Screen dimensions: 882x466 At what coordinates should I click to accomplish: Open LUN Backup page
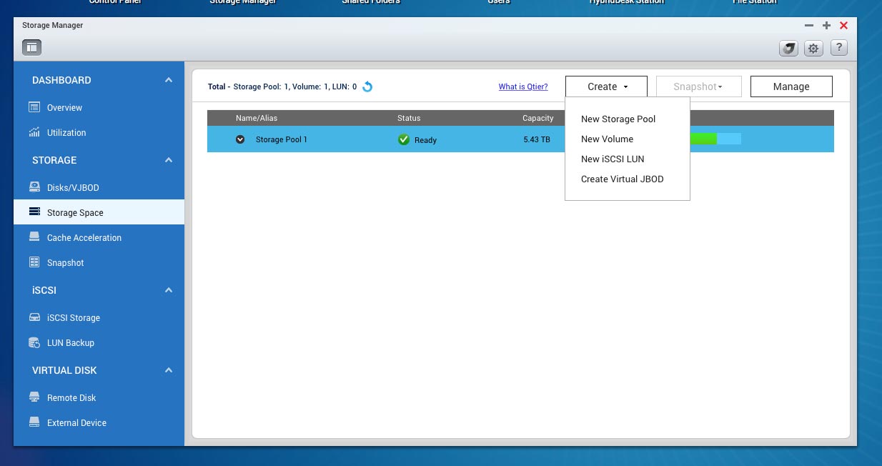point(71,343)
